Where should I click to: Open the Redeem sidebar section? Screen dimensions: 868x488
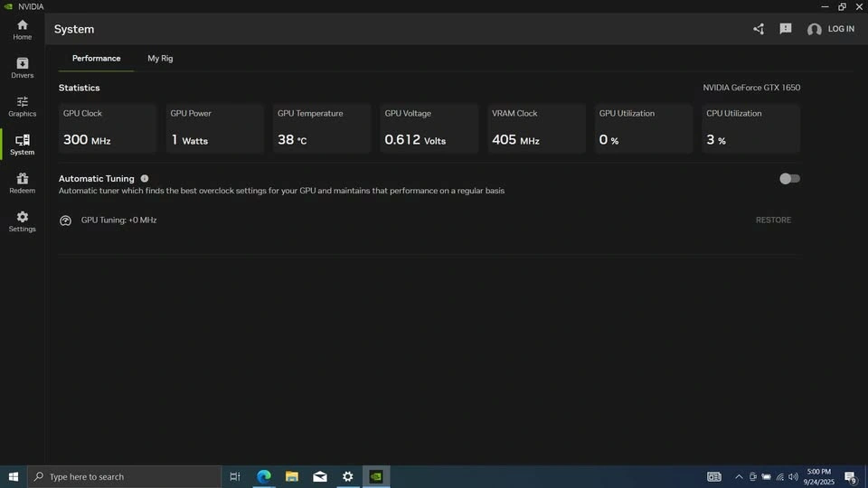click(x=22, y=183)
